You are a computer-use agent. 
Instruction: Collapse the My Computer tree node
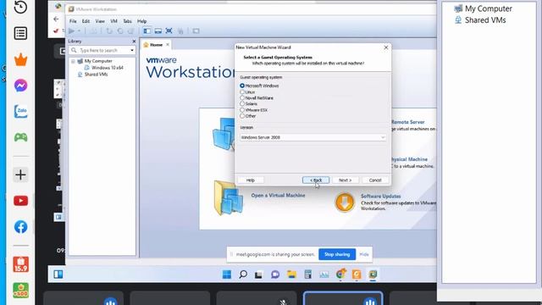[73, 61]
